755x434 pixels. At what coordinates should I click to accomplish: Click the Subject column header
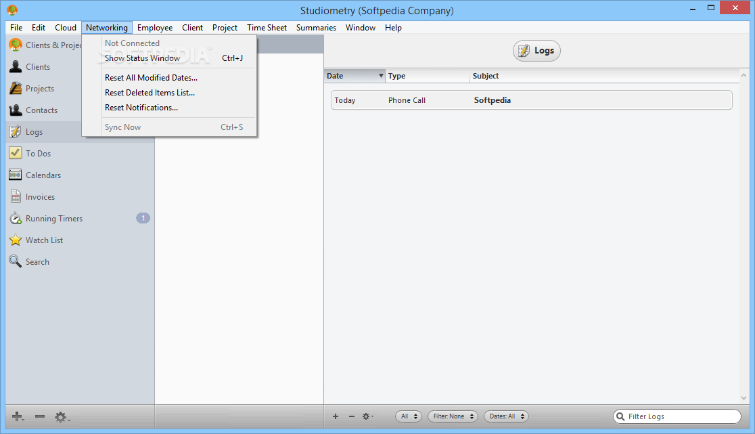coord(604,76)
